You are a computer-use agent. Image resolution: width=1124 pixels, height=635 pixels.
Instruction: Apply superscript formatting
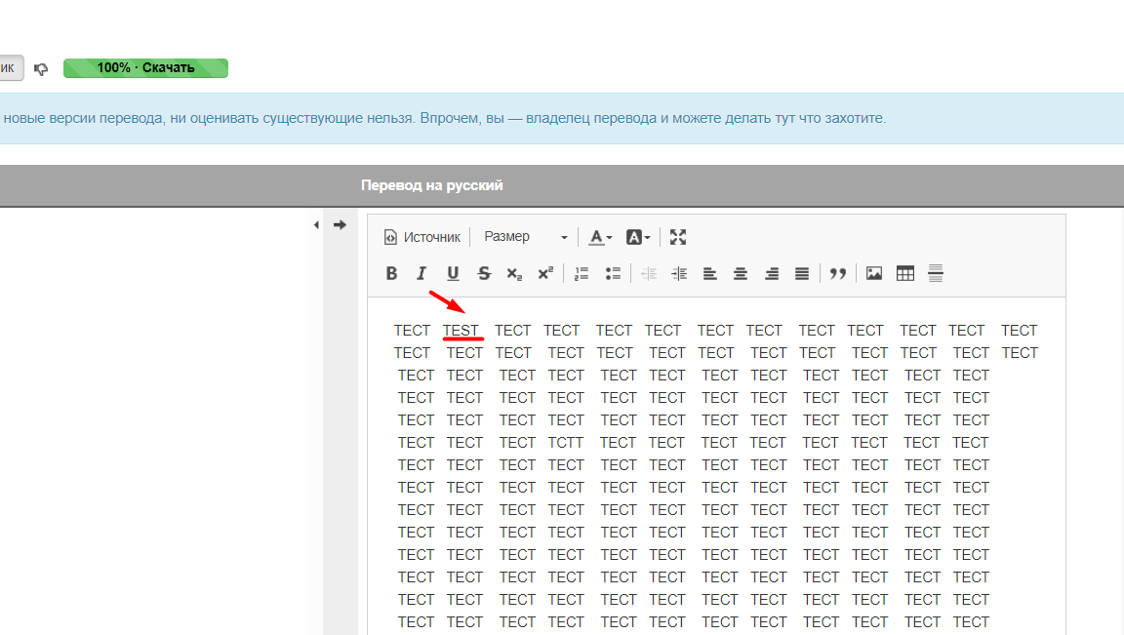tap(545, 273)
